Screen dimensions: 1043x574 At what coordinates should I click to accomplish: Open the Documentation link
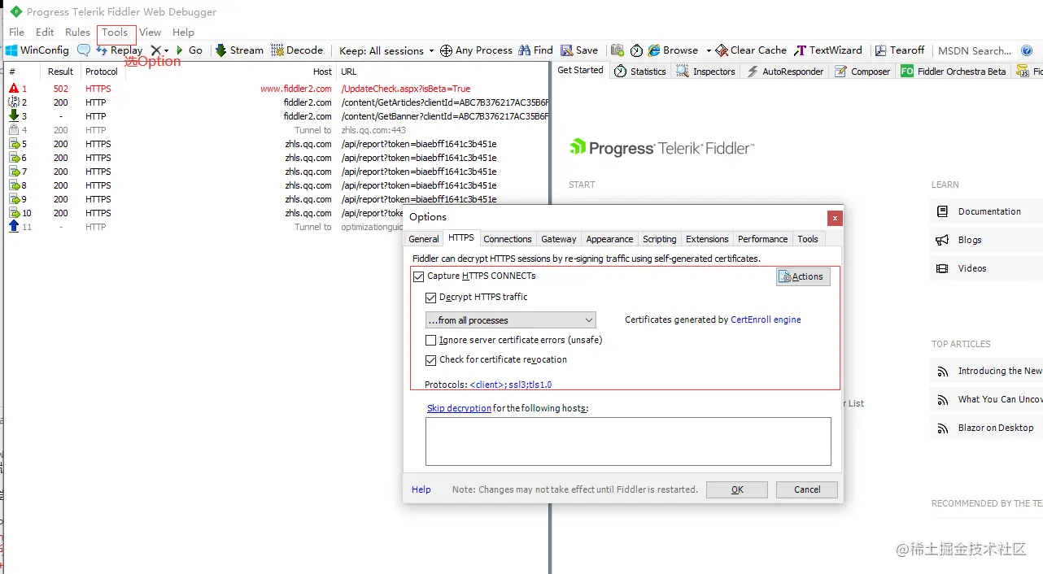click(x=989, y=211)
